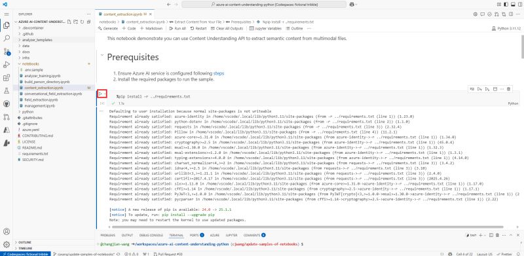Split the cell from cell toolbar
The height and width of the screenshot is (256, 524).
495,89
